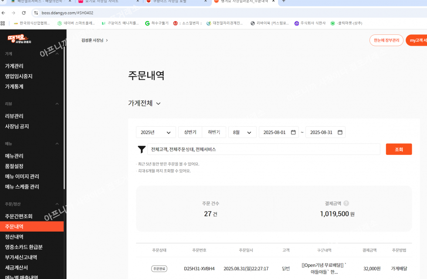This screenshot has width=427, height=279.
Task: Open the 2025년 year dropdown
Action: pos(156,132)
